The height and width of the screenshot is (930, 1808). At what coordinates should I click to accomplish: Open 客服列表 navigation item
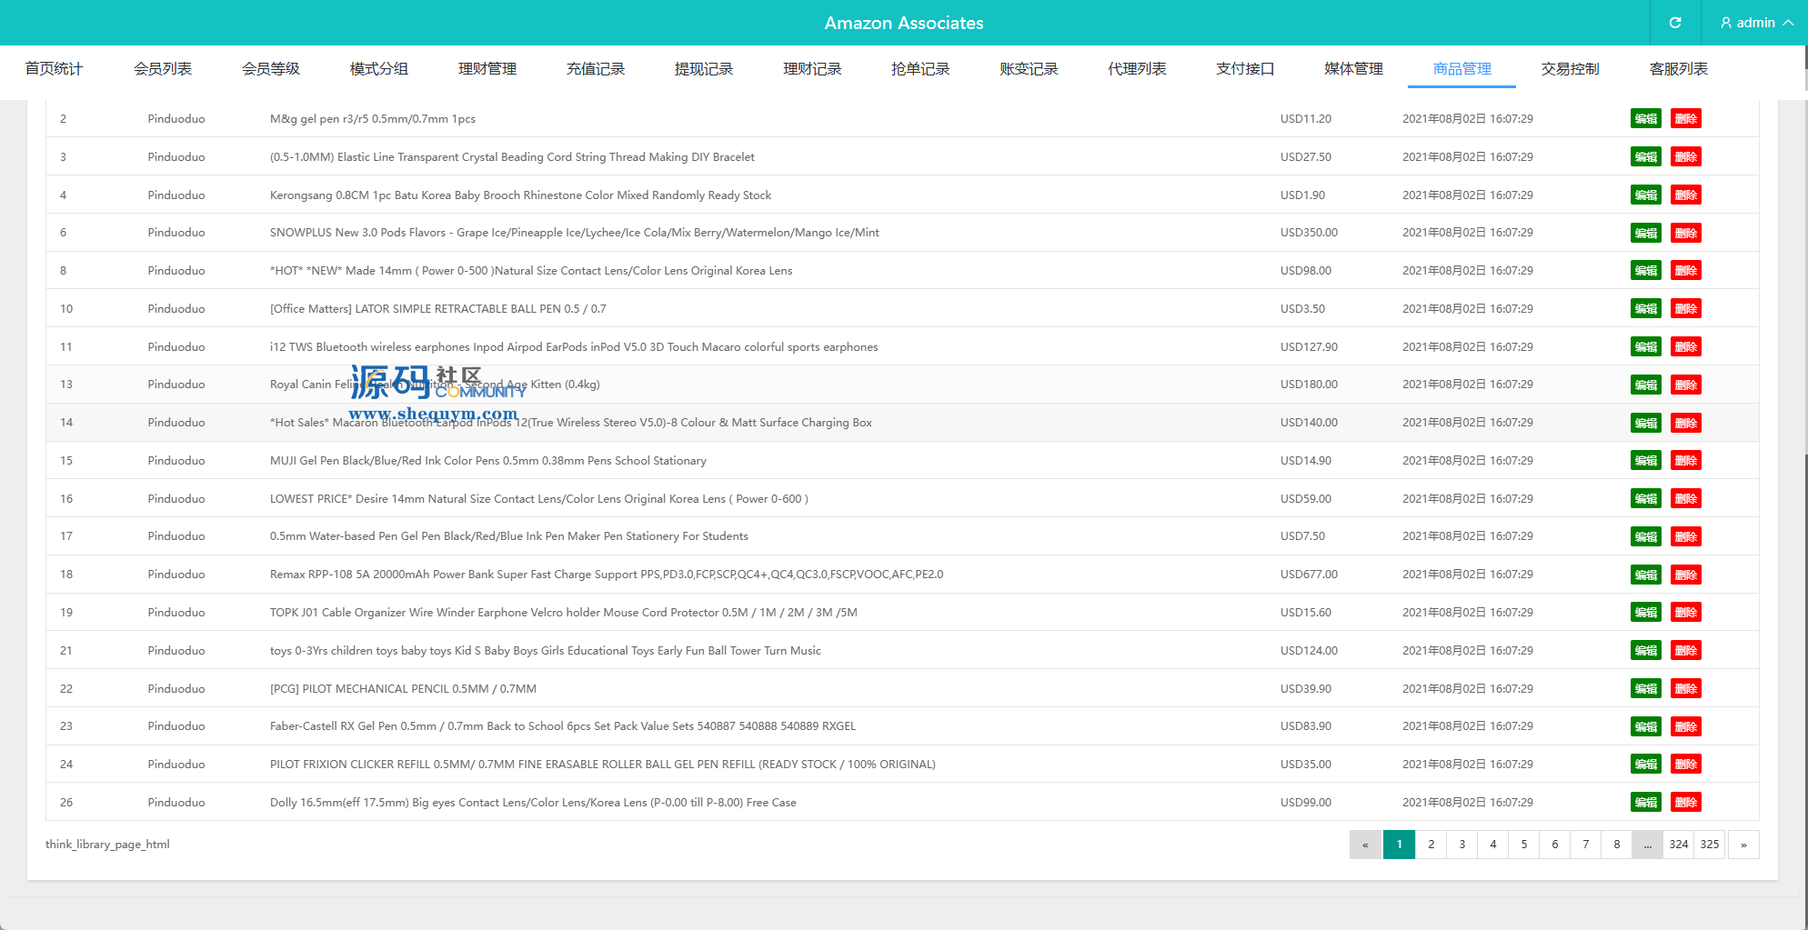pyautogui.click(x=1678, y=69)
